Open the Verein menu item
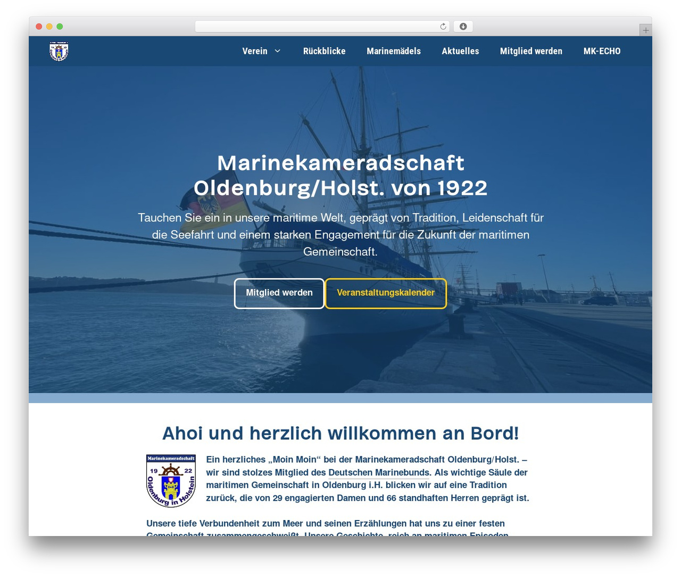The image size is (681, 577). pyautogui.click(x=255, y=51)
